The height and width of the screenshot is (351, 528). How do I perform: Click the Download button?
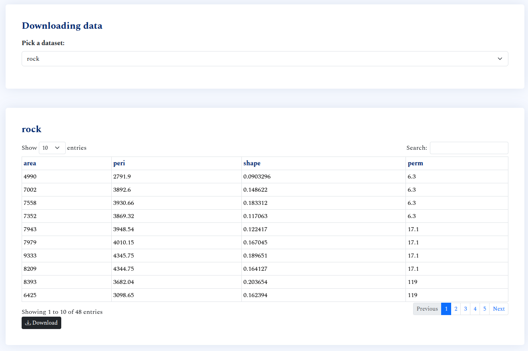click(x=41, y=323)
